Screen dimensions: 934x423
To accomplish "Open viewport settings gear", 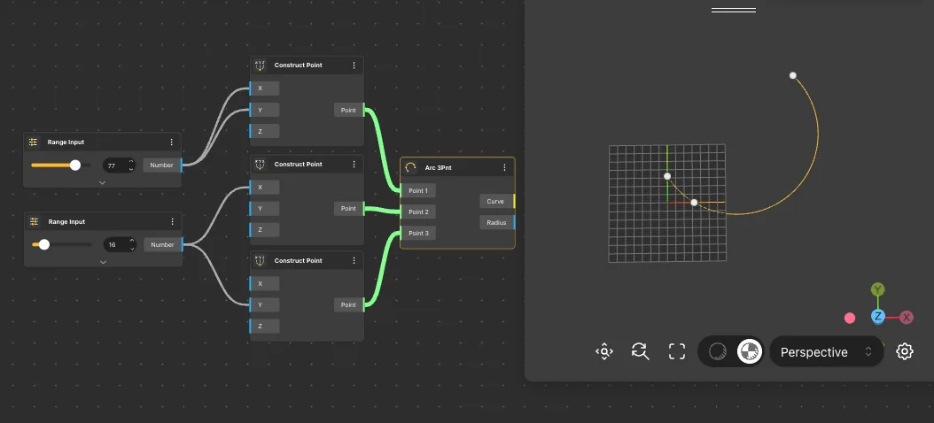I will (x=904, y=352).
